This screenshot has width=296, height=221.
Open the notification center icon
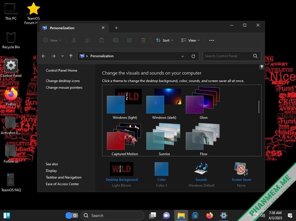click(290, 215)
